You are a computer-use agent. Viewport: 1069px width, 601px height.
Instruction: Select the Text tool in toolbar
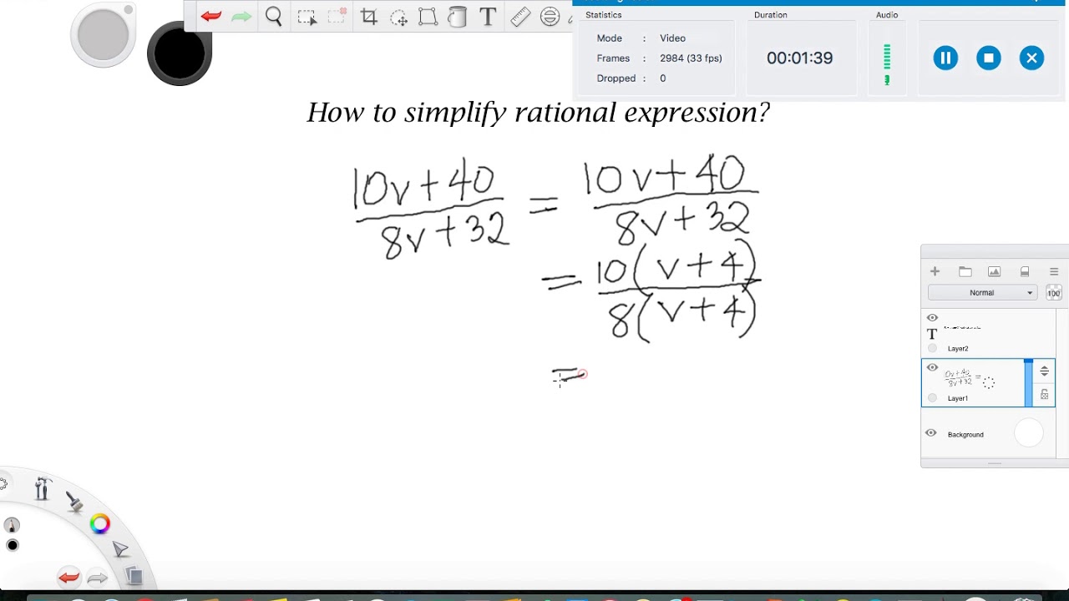coord(489,17)
